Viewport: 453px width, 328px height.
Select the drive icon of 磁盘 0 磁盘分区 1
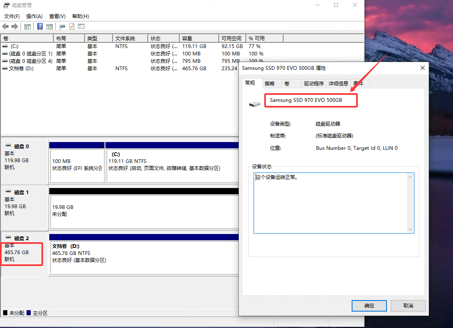5,54
